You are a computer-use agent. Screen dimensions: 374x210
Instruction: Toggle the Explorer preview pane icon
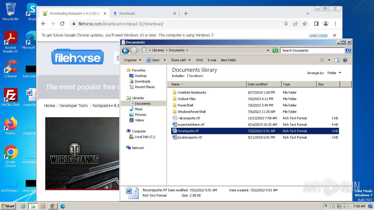(x=337, y=60)
